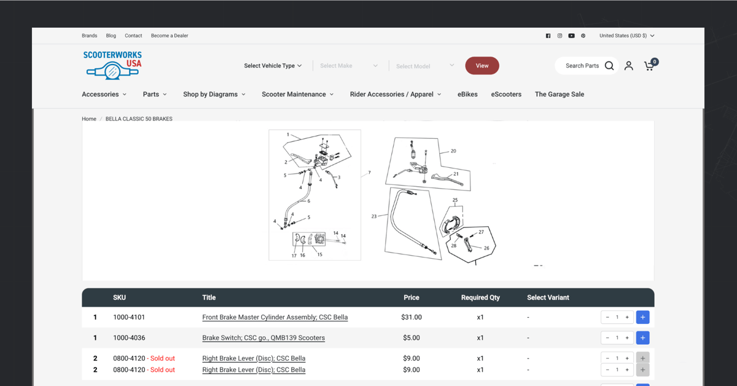Image resolution: width=737 pixels, height=386 pixels.
Task: Select SKU 1000-4036 text
Action: coord(129,337)
